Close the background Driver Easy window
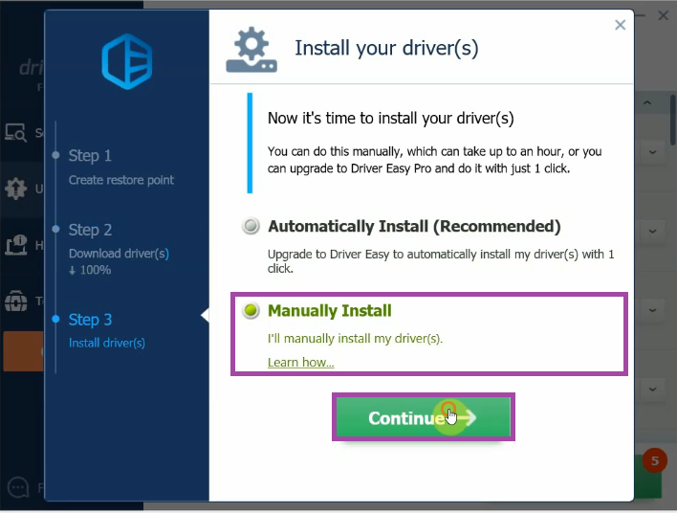Image resolution: width=677 pixels, height=513 pixels. pos(664,15)
